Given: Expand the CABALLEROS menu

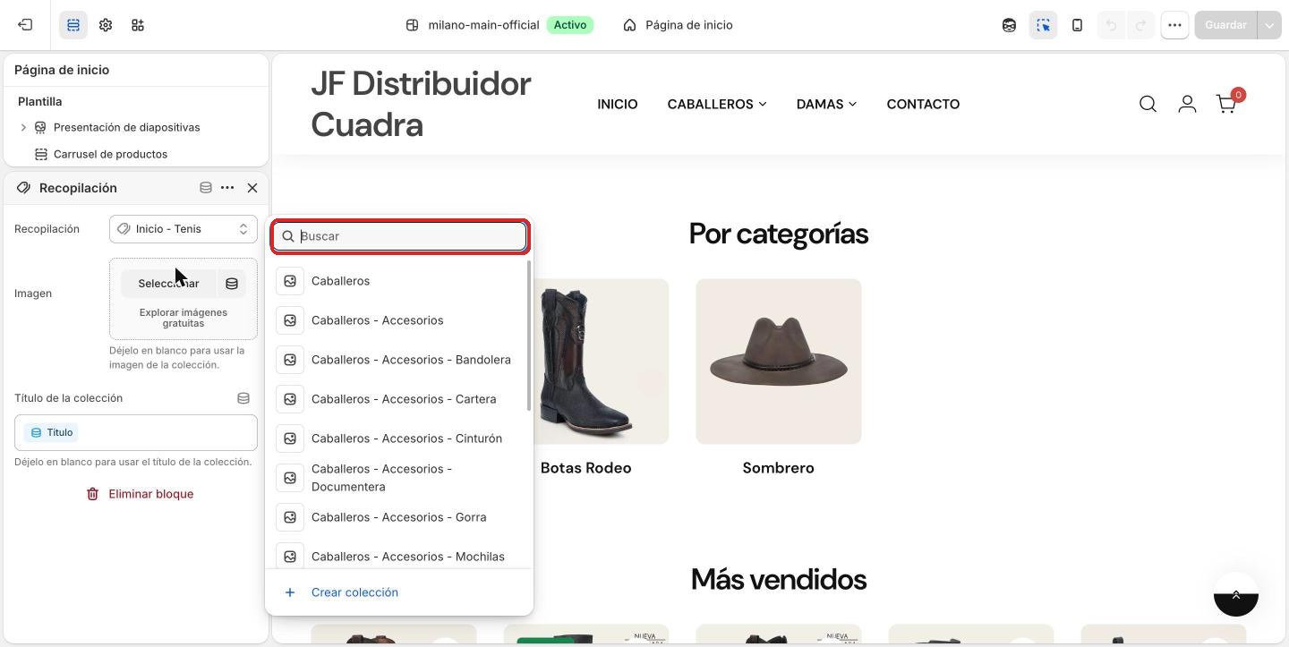Looking at the screenshot, I should pyautogui.click(x=717, y=104).
